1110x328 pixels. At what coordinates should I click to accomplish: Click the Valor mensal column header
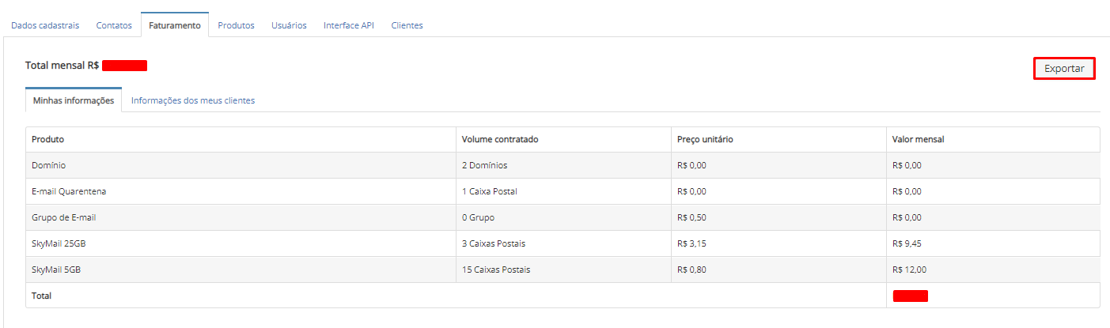click(918, 139)
